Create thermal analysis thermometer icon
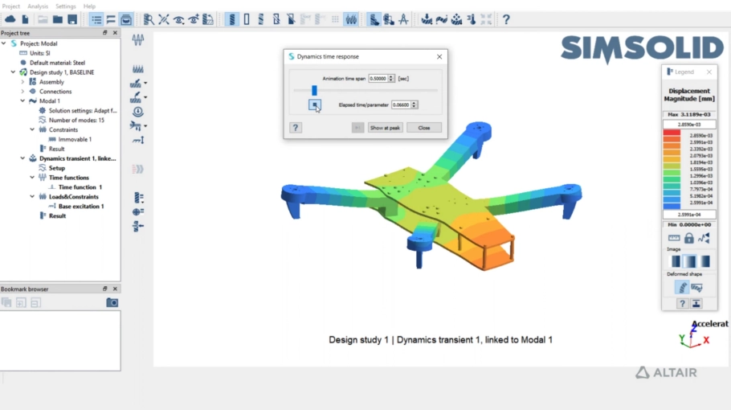 click(x=472, y=19)
